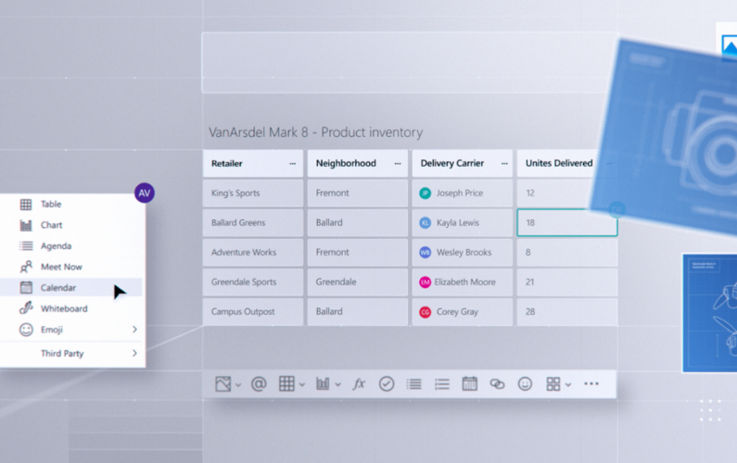Click the AV user avatar badge
This screenshot has height=463, width=737.
click(145, 193)
